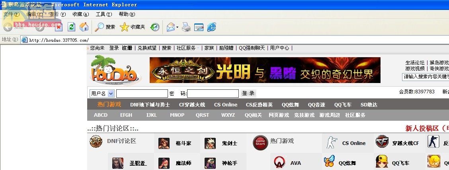
Task: Click the username input field
Action: pyautogui.click(x=142, y=93)
